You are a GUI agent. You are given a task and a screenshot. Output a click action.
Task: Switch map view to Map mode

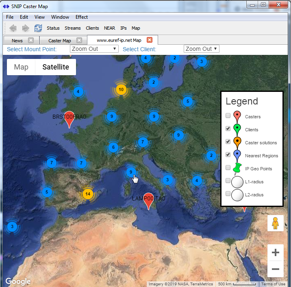(x=21, y=67)
